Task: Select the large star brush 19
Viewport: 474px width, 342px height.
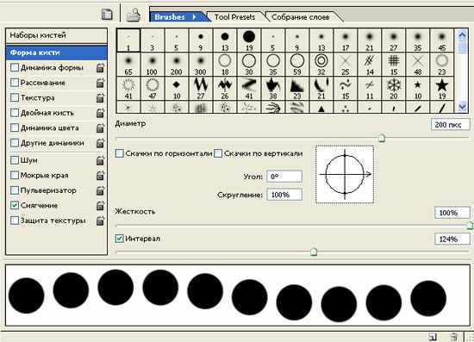Action: 441,89
